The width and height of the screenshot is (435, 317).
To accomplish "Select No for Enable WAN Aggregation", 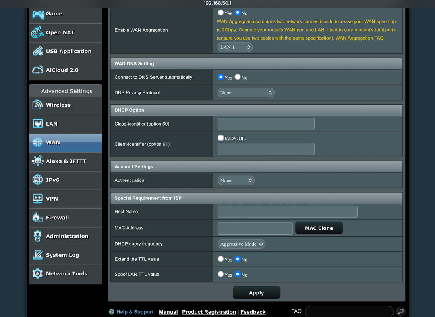I will point(238,13).
